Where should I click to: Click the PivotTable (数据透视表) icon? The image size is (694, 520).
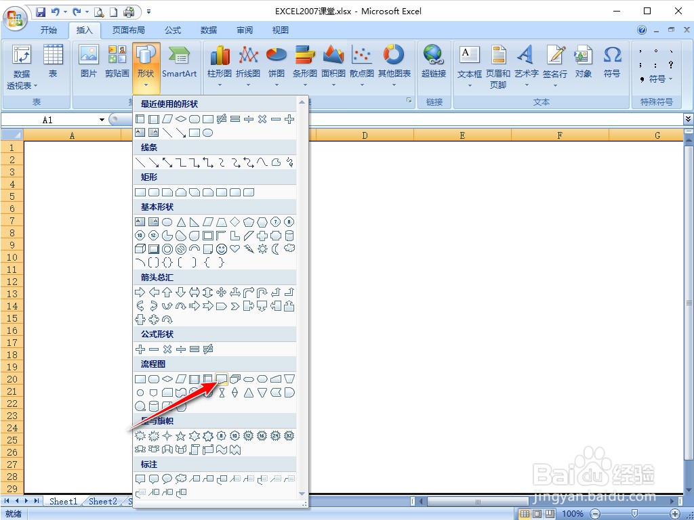click(21, 66)
